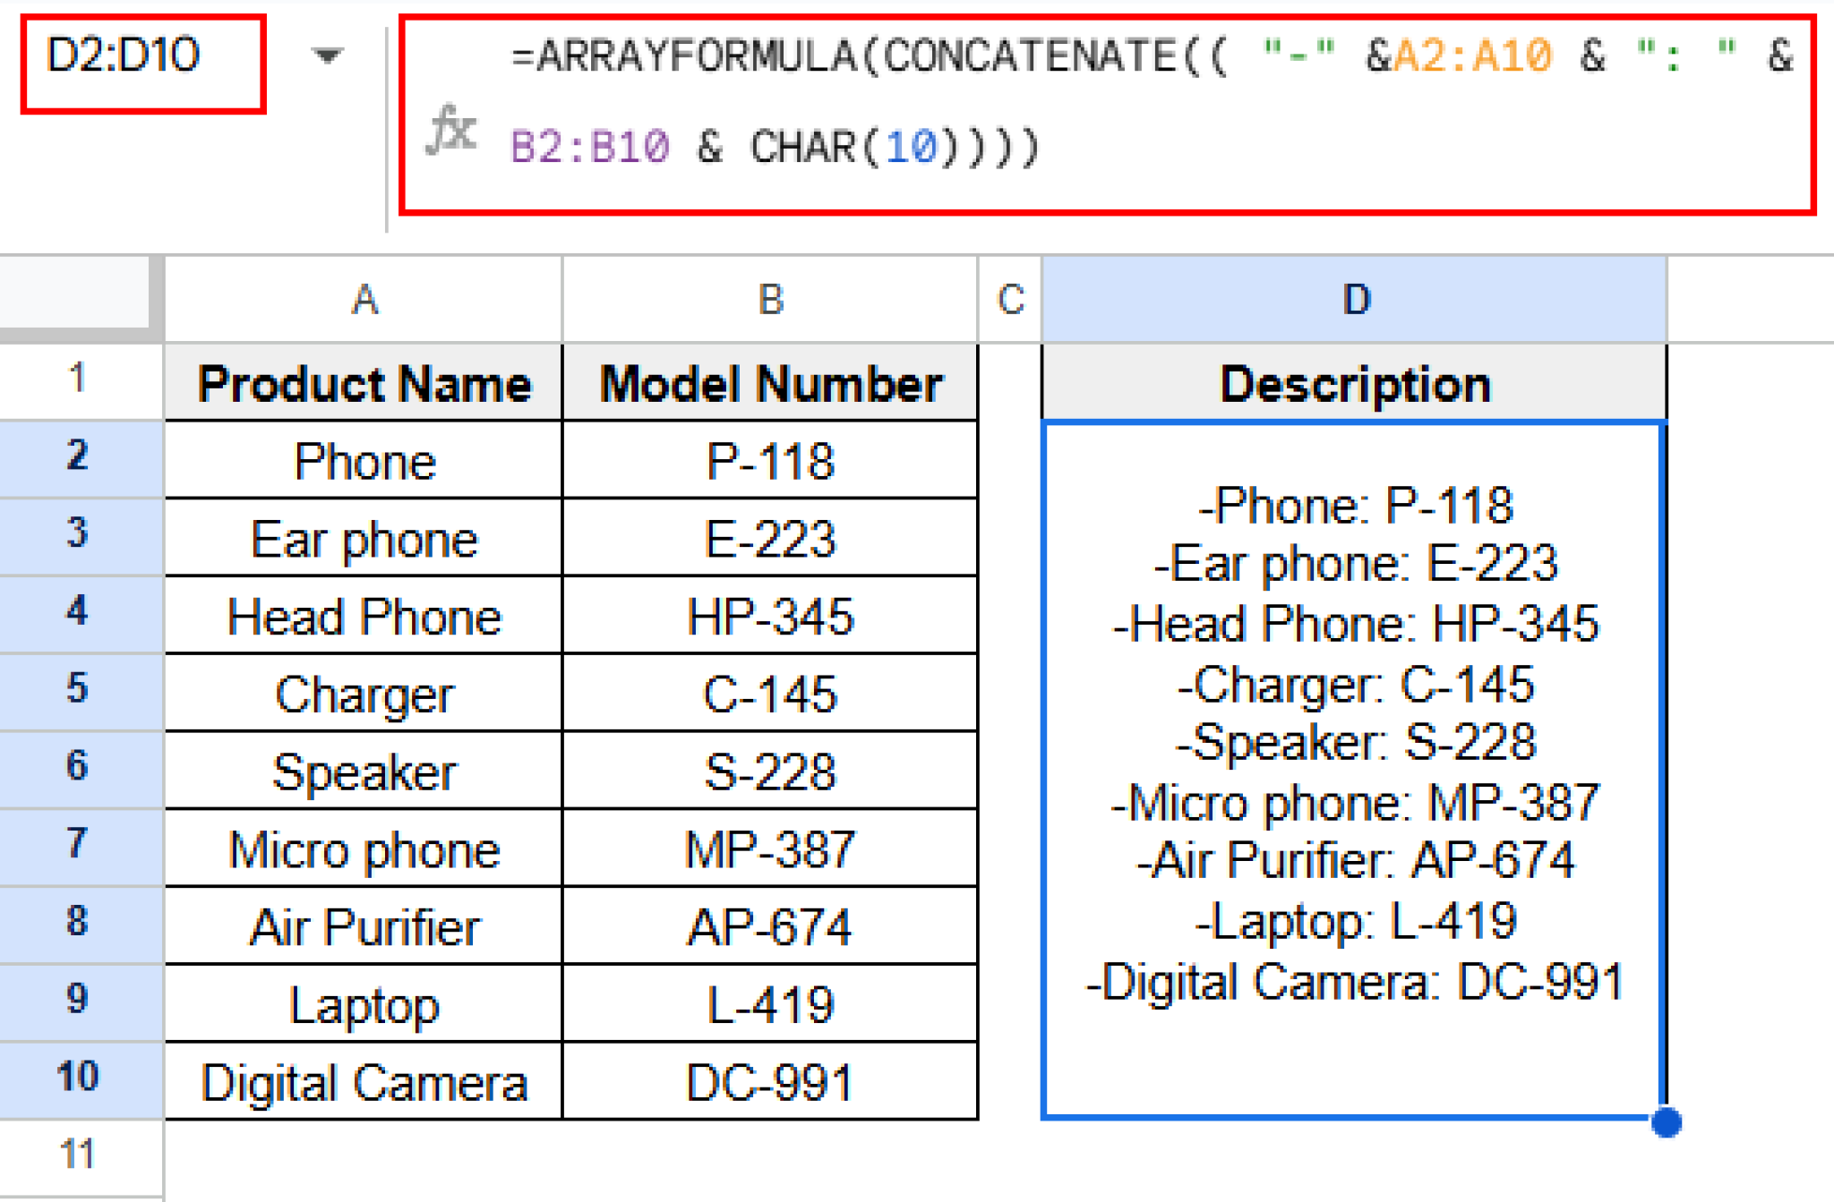Select the cell containing Laptop
The height and width of the screenshot is (1202, 1834).
coord(363,1004)
